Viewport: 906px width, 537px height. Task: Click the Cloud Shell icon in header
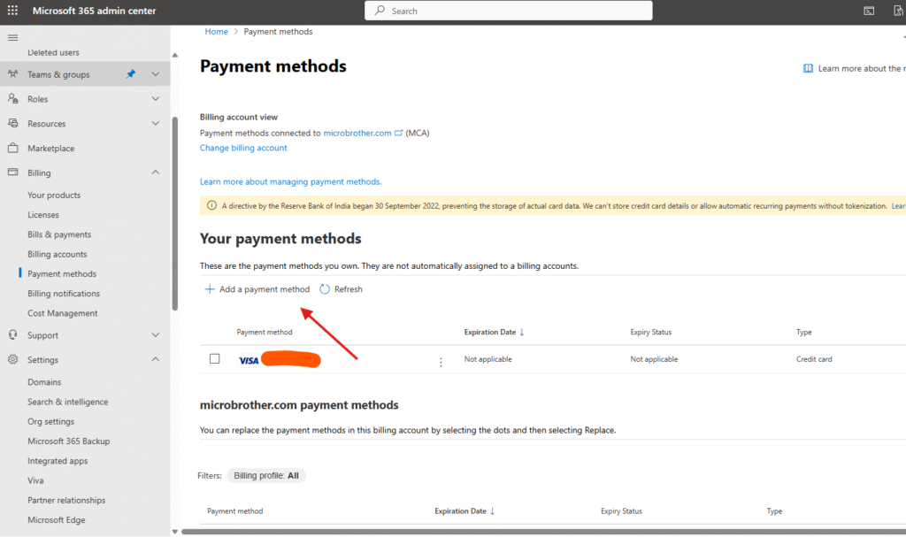(870, 11)
